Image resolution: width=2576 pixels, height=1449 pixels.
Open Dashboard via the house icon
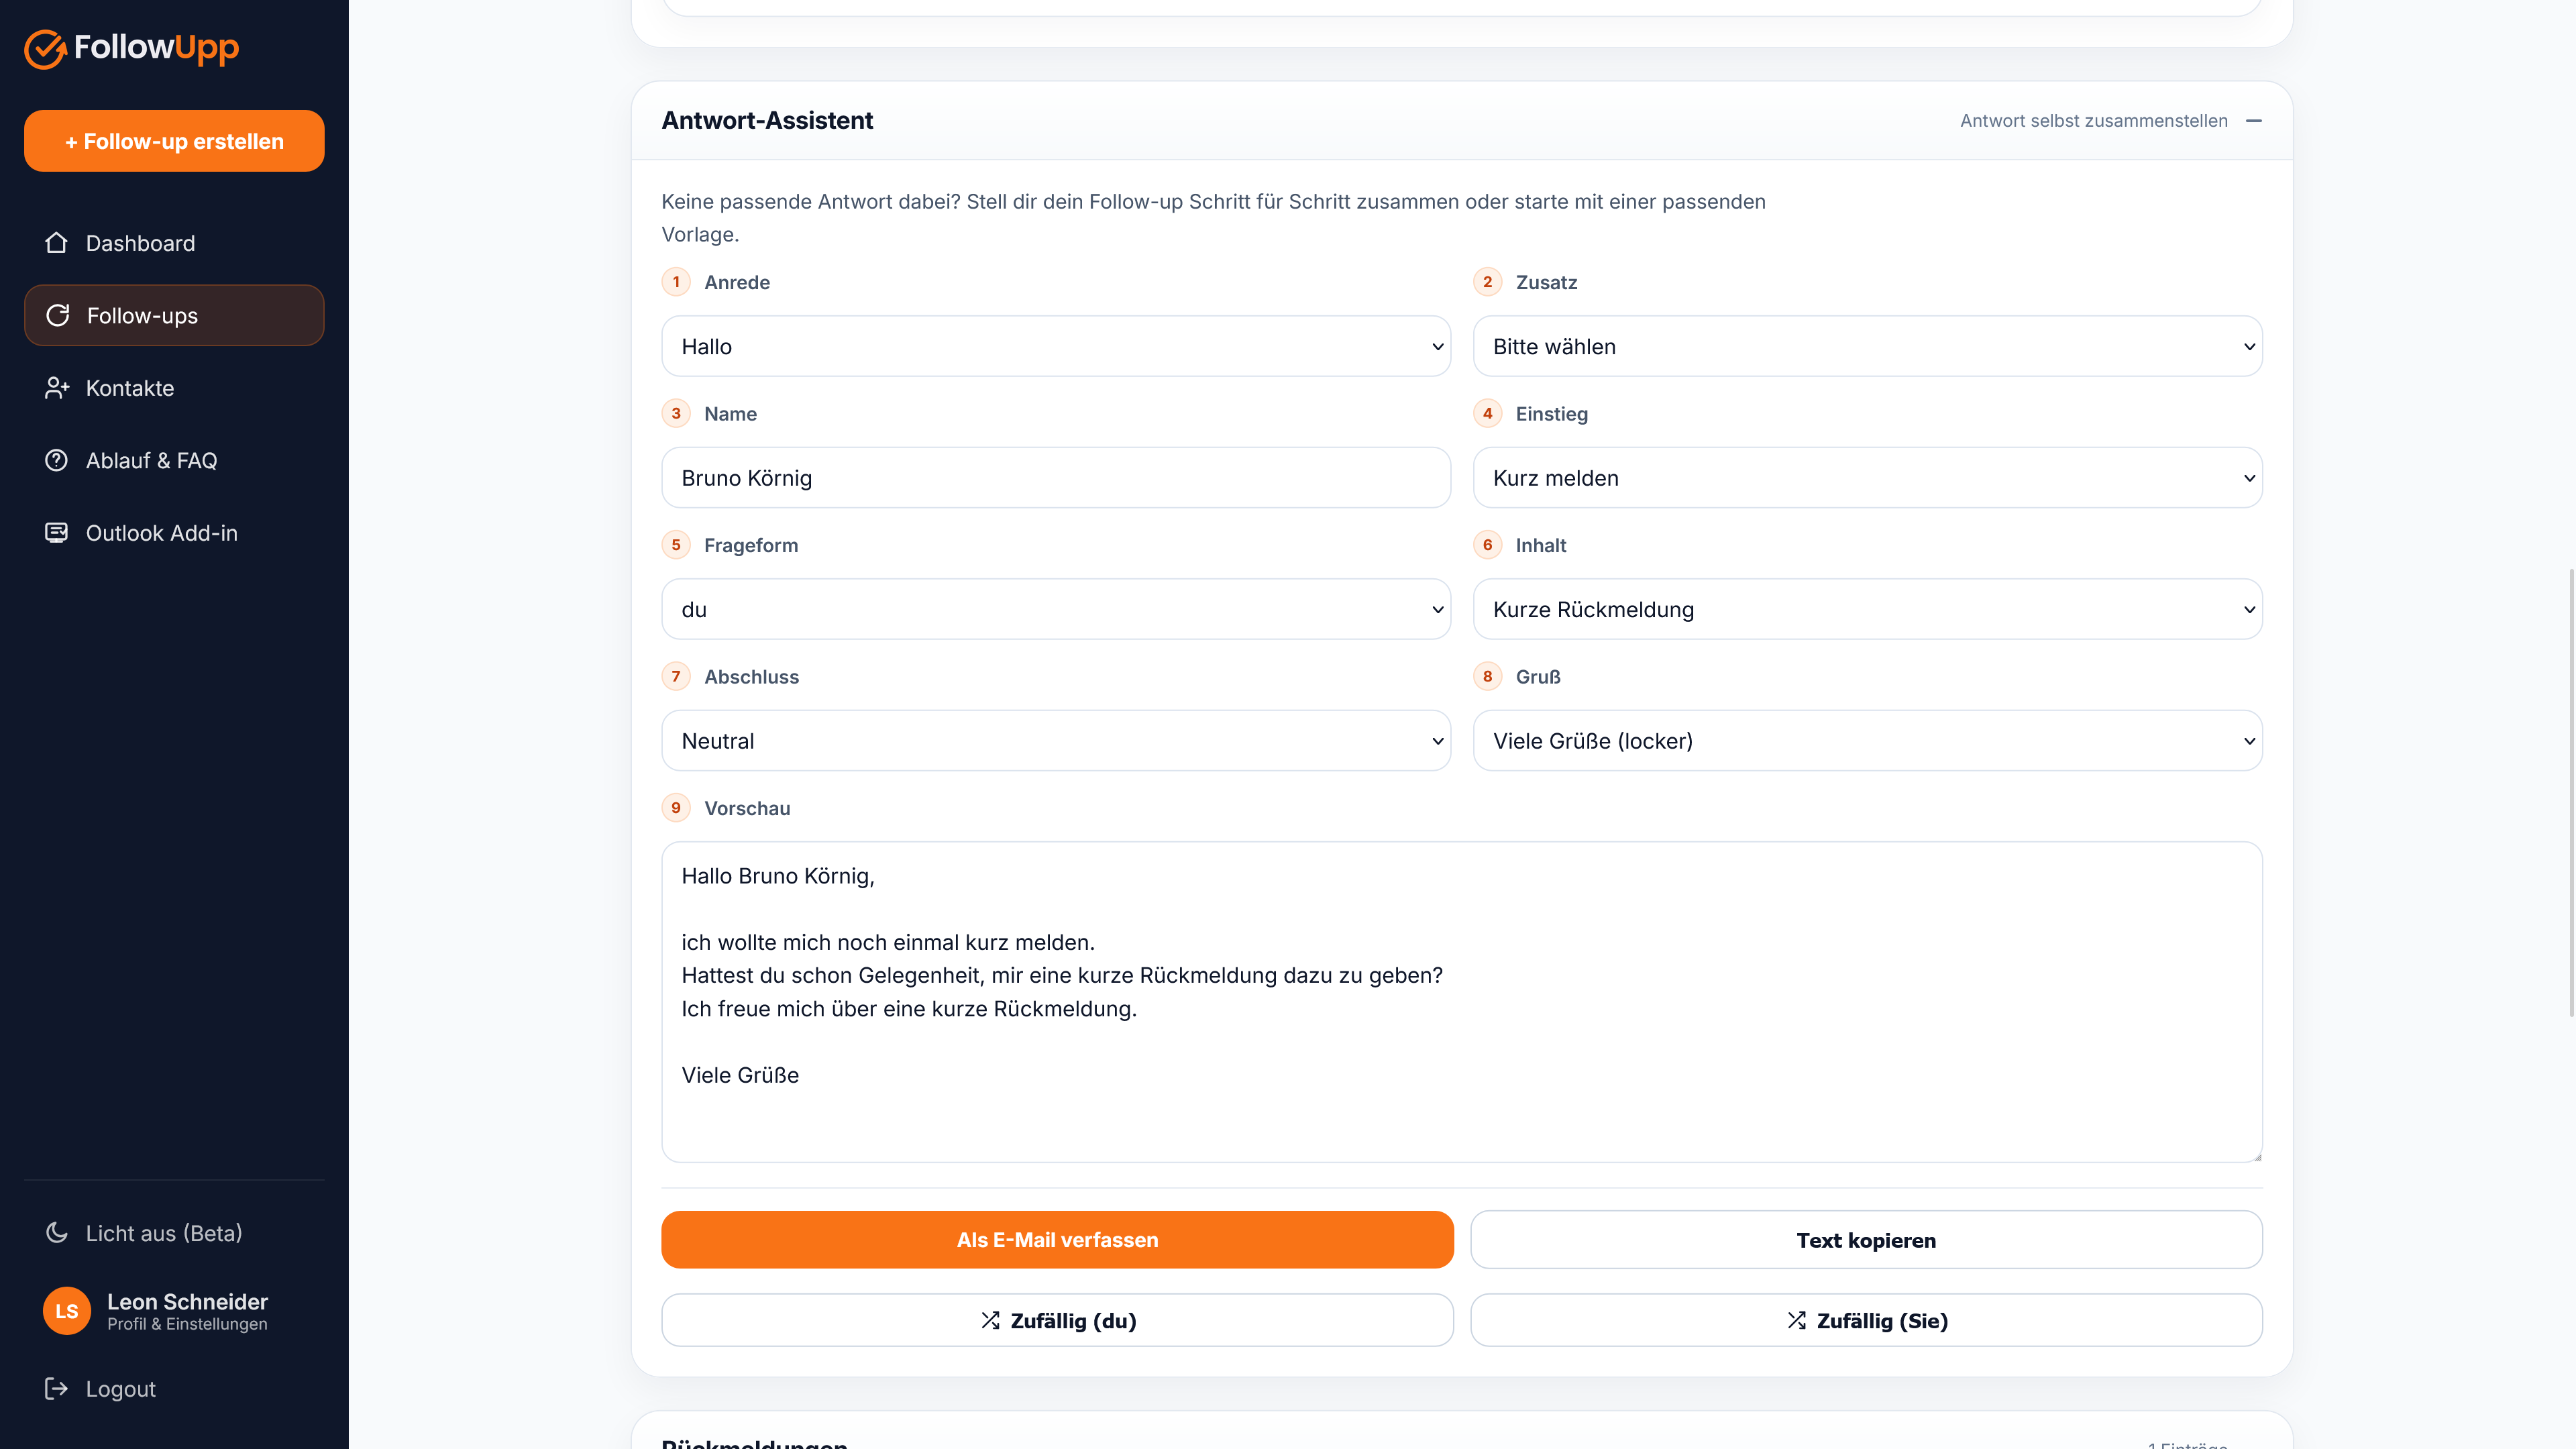[x=56, y=243]
